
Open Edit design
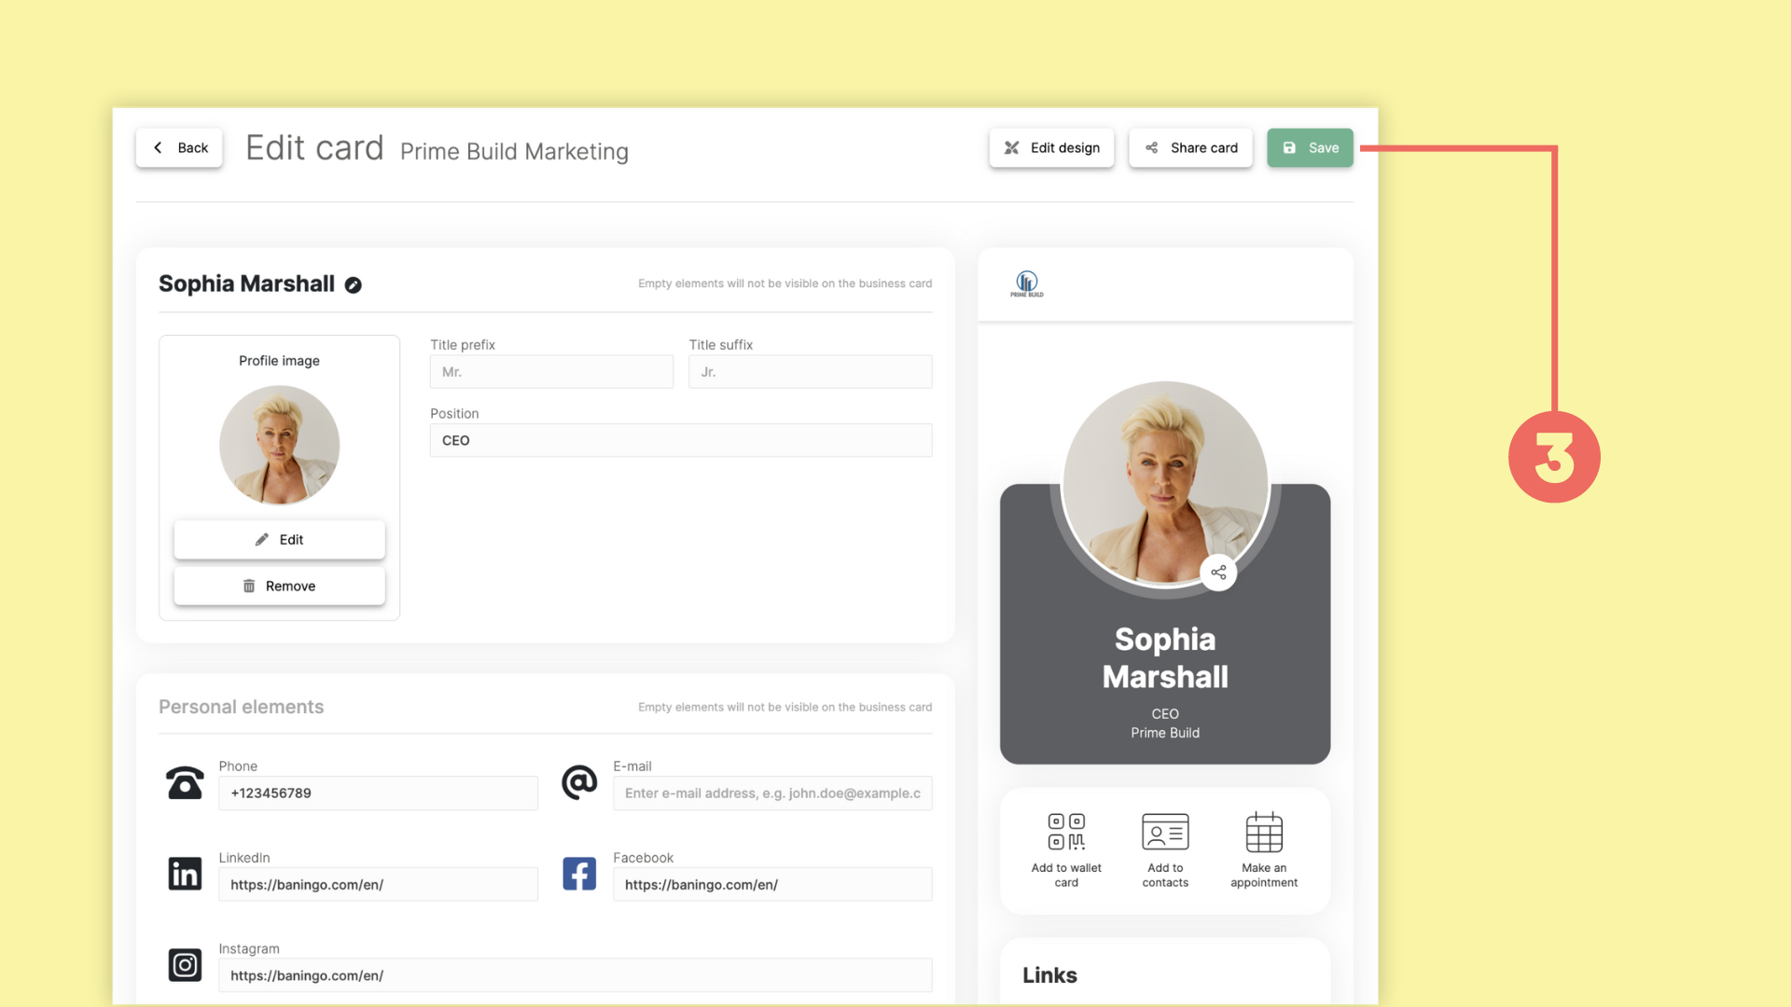point(1051,148)
